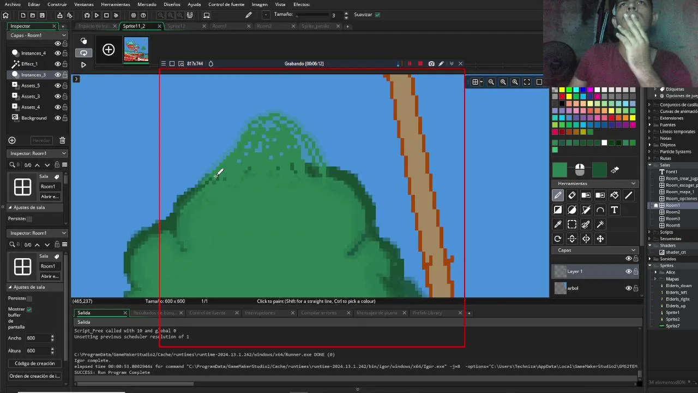
Task: Zoom in on the sprite canvas
Action: point(515,82)
